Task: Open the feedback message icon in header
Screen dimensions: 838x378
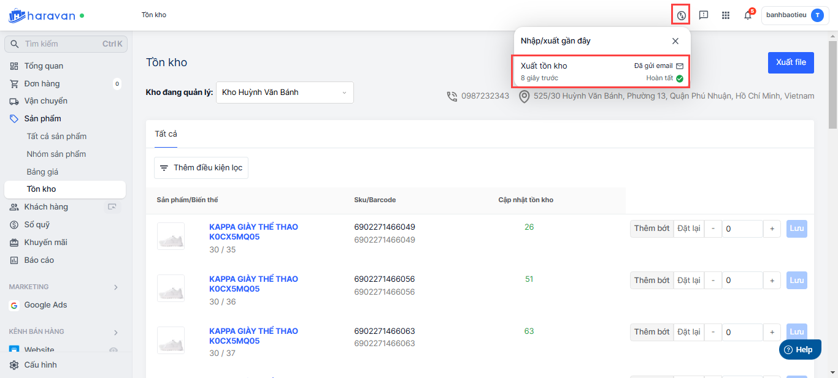Action: click(704, 15)
